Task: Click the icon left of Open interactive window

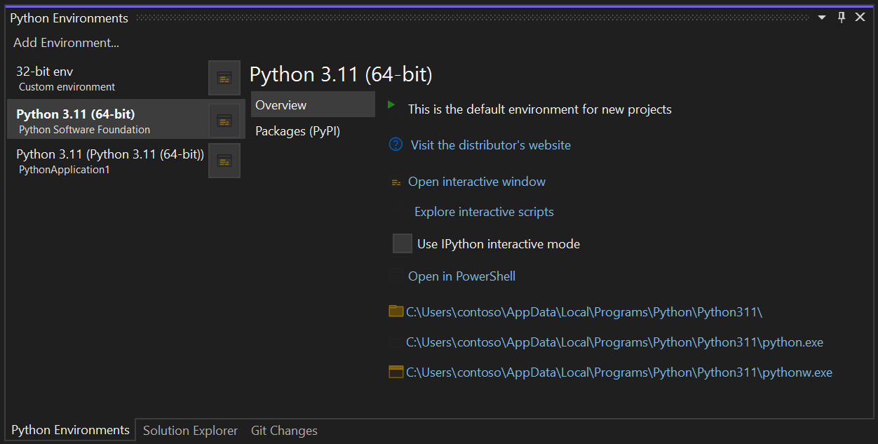Action: click(x=396, y=182)
